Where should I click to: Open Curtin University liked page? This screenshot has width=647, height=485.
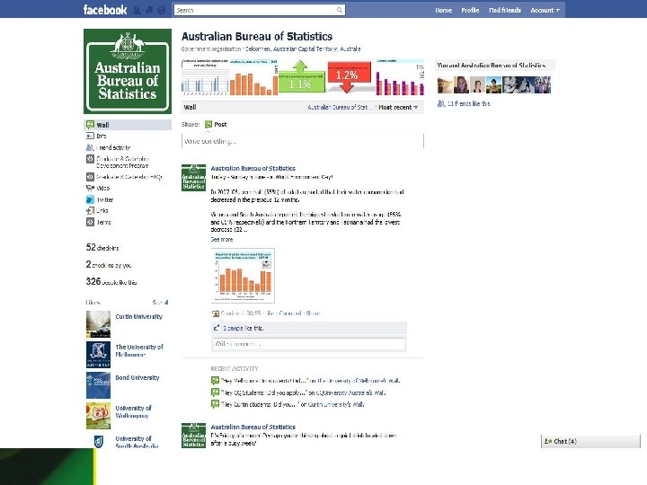point(138,317)
